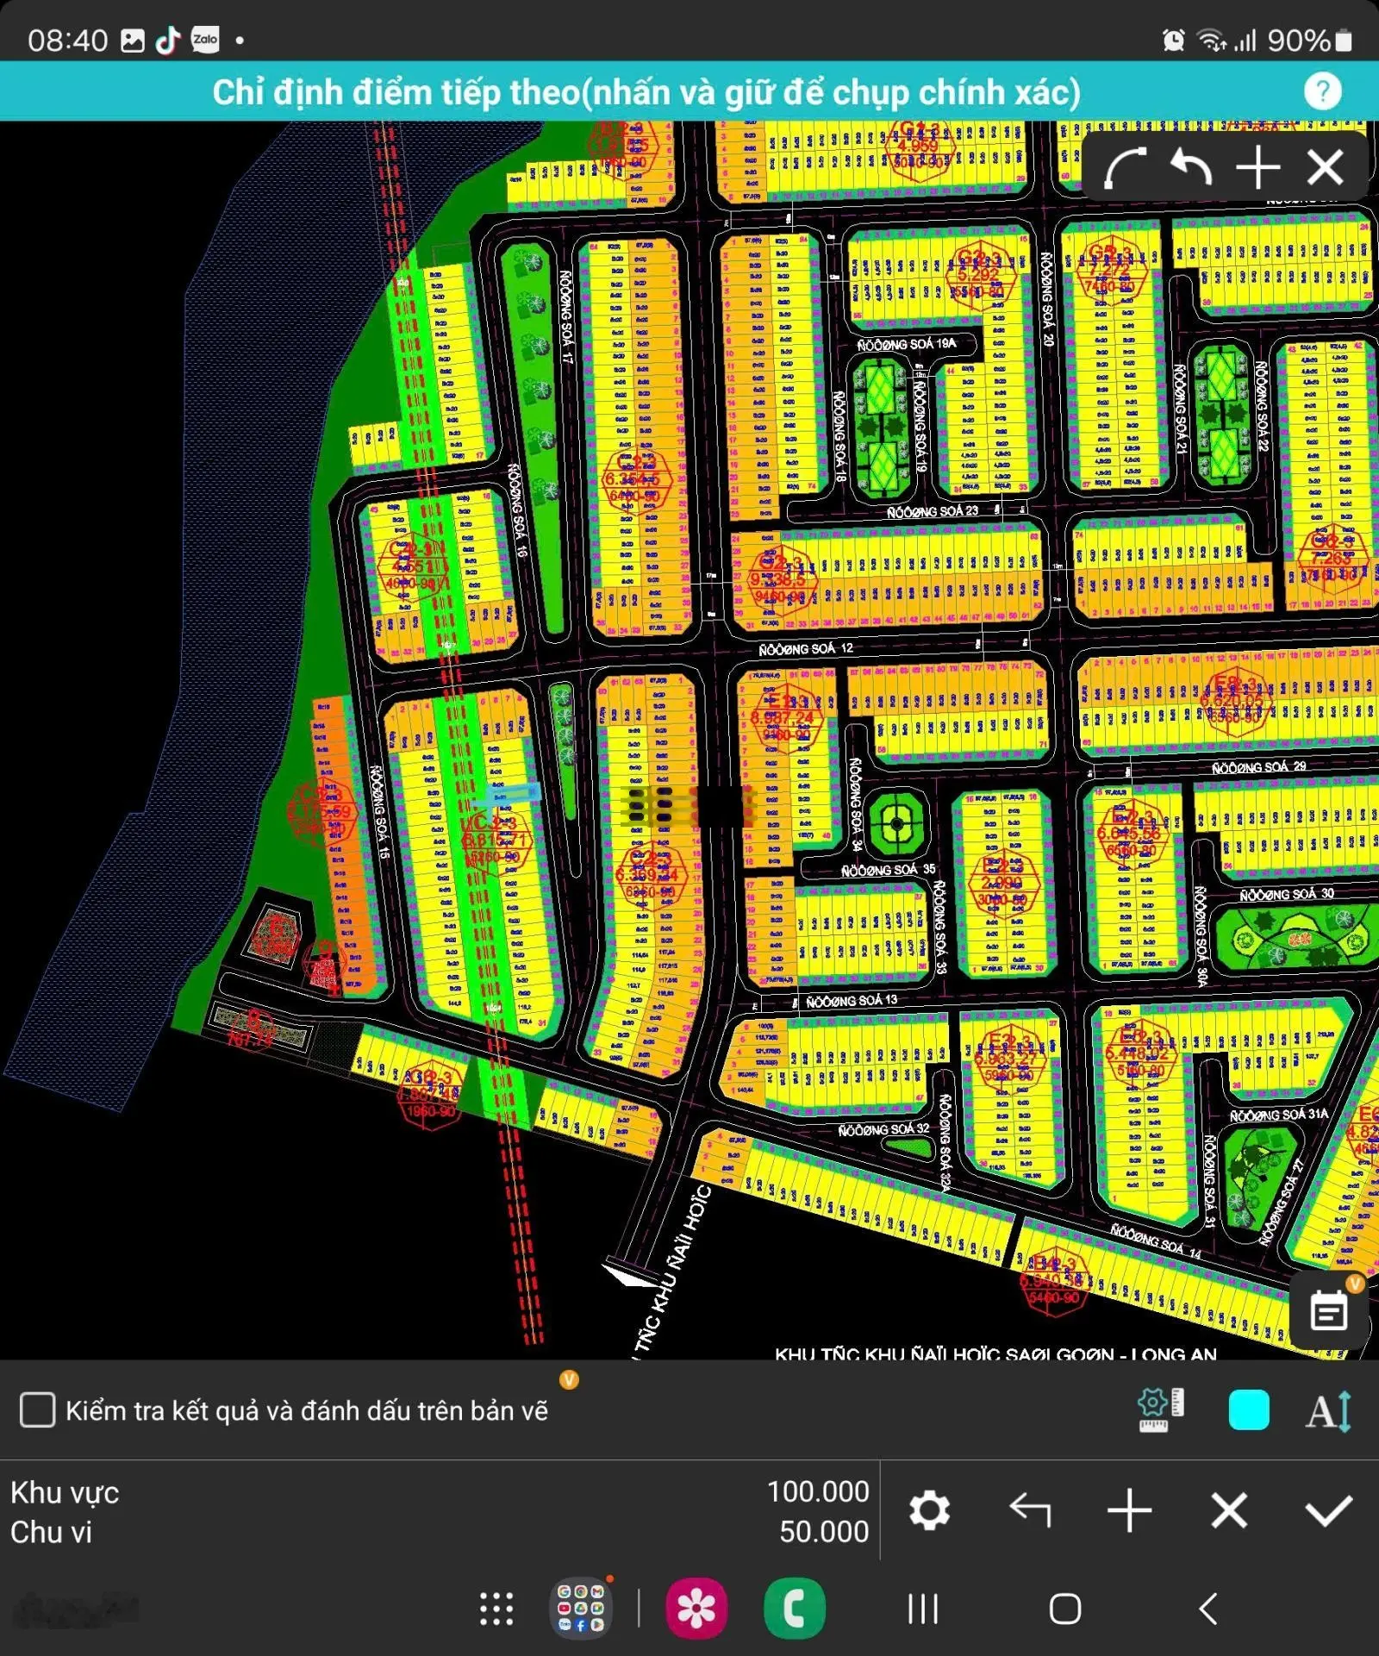The image size is (1379, 1656).
Task: Open the app folder in taskbar
Action: tap(581, 1608)
